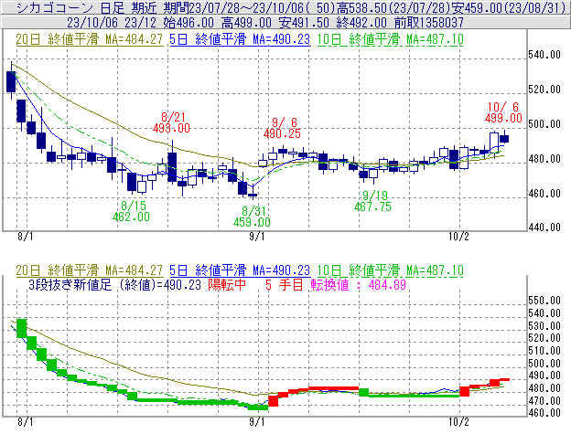
Task: Click the 10/6 499.00 peak annotation
Action: [x=502, y=112]
